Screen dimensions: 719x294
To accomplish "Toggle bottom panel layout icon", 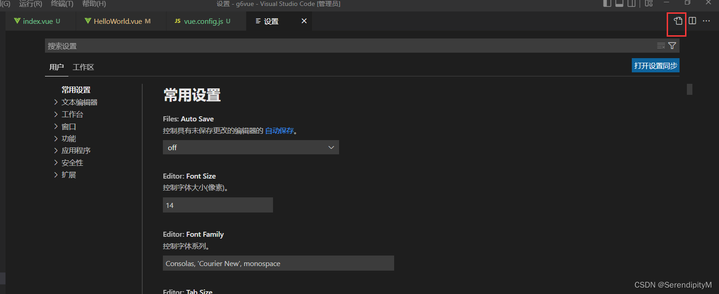I will [x=619, y=4].
